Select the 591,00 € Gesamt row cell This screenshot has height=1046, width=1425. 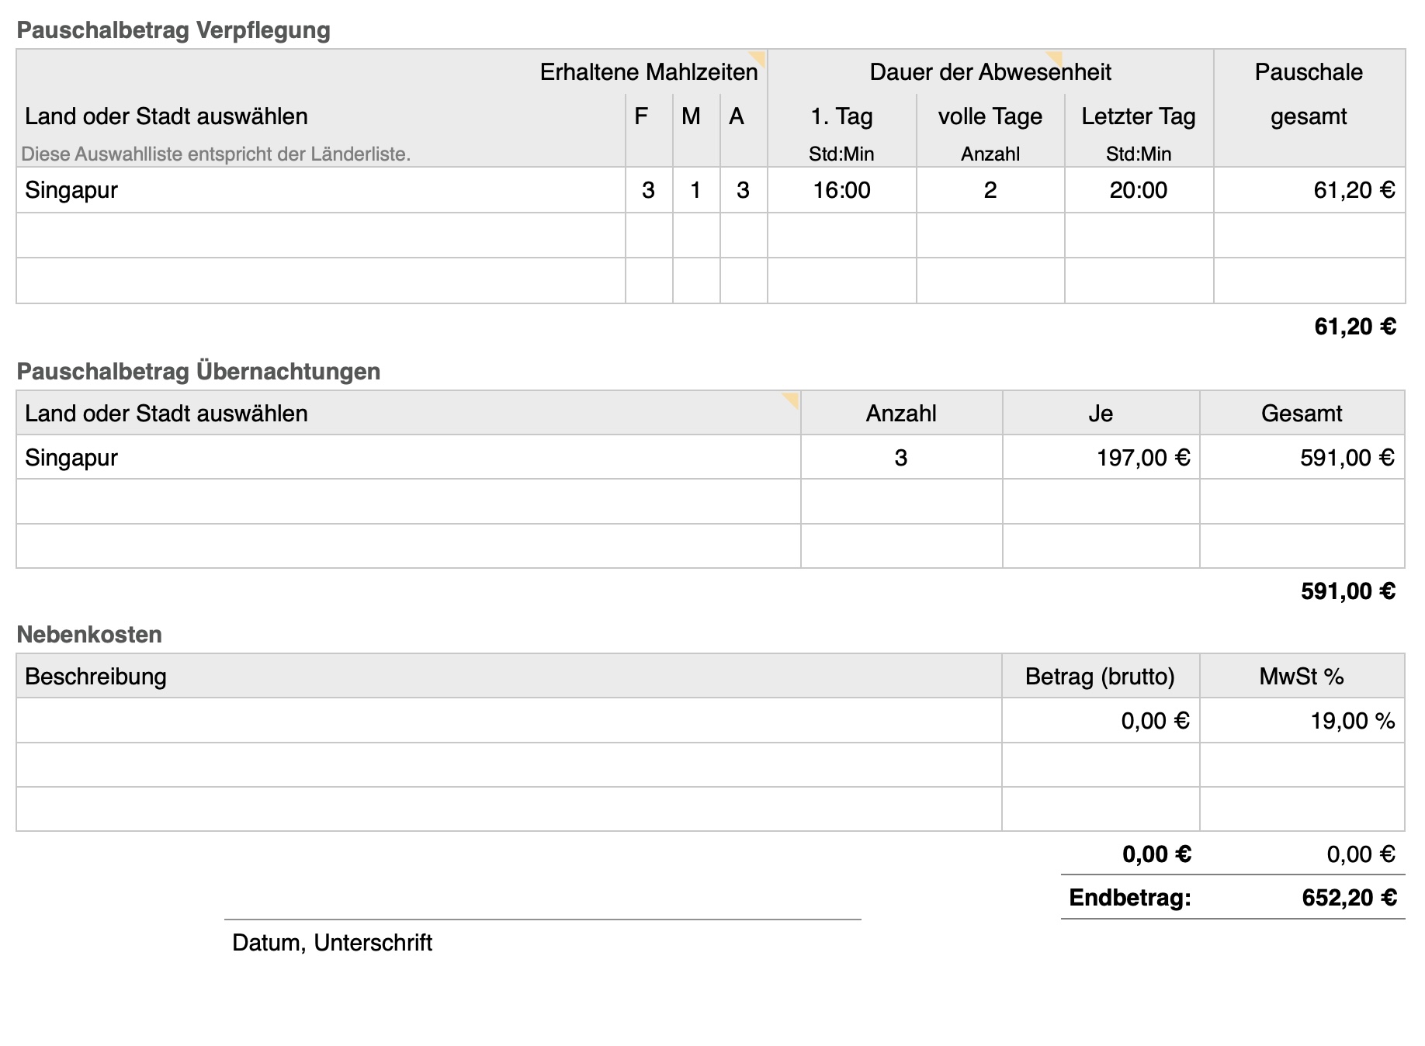pos(1302,458)
